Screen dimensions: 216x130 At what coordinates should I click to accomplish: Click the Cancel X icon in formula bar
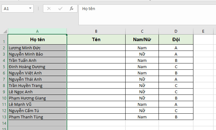pyautogui.click(x=49, y=8)
